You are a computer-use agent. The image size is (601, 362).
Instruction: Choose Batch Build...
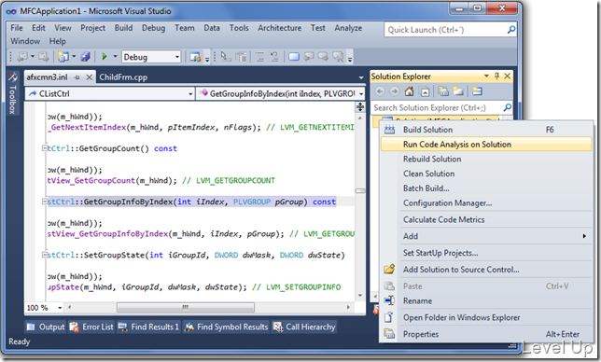[x=486, y=188]
